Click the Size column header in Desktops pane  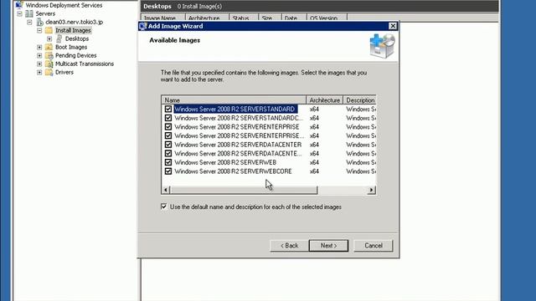click(x=270, y=18)
